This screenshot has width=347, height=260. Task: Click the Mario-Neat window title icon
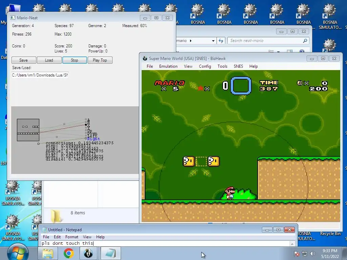[x=13, y=18]
